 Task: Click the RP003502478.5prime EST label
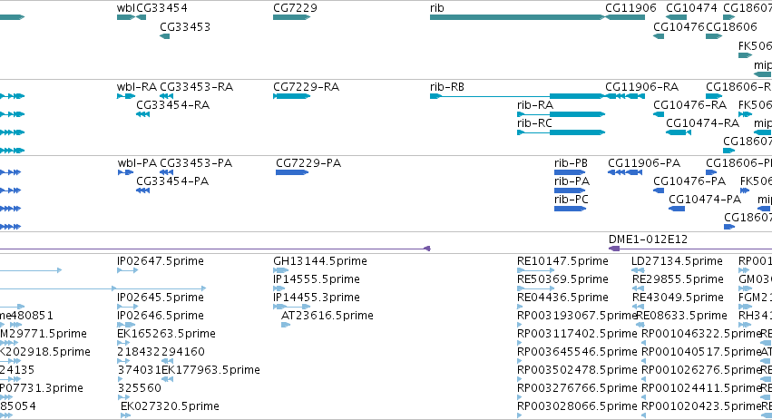(577, 370)
